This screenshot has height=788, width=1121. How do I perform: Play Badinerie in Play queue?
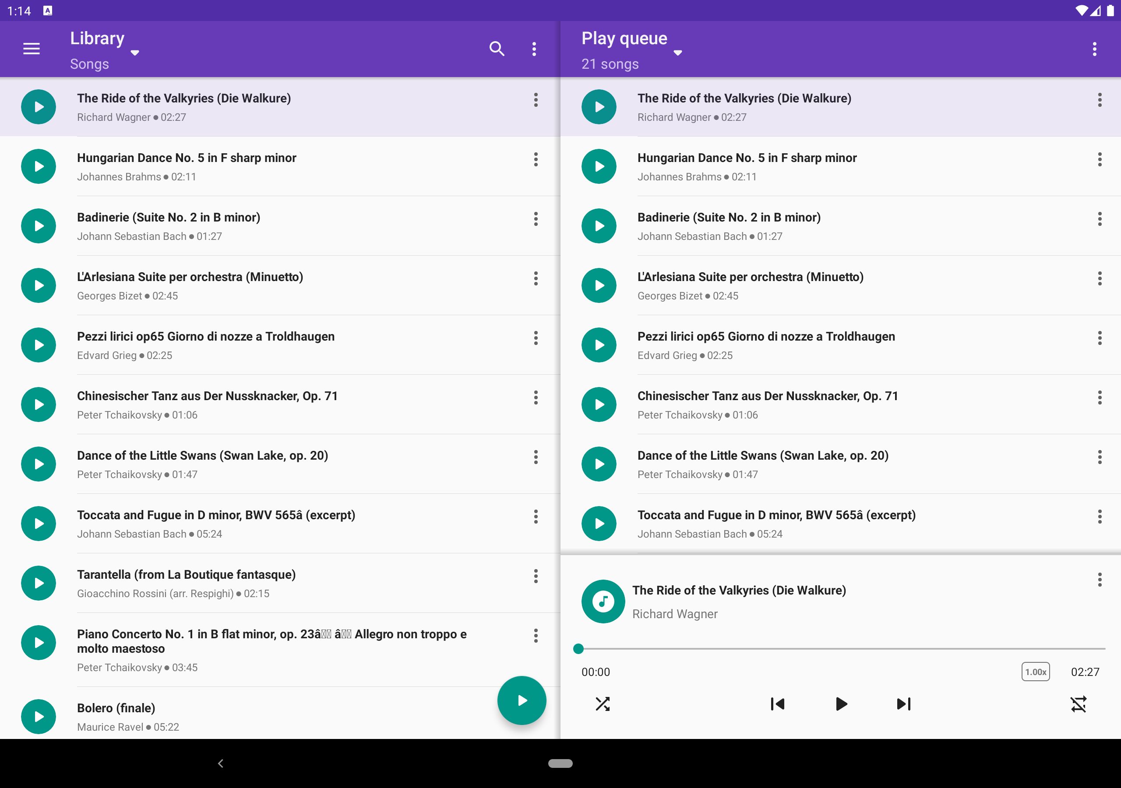pos(599,226)
